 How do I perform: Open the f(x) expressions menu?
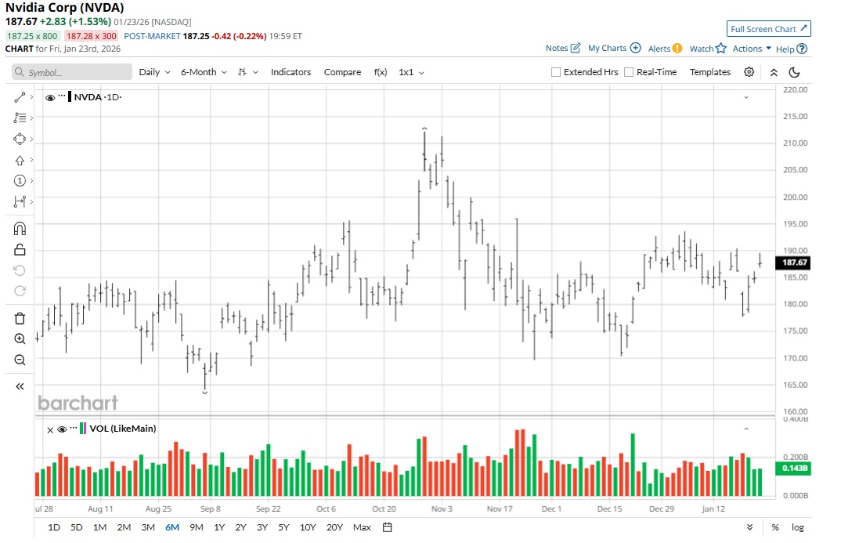click(x=381, y=72)
